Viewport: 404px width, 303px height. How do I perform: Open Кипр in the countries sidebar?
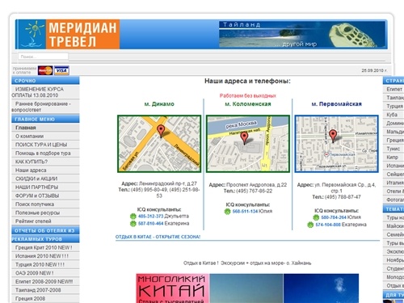click(392, 157)
